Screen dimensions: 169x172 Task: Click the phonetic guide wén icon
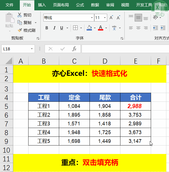tap(114, 28)
